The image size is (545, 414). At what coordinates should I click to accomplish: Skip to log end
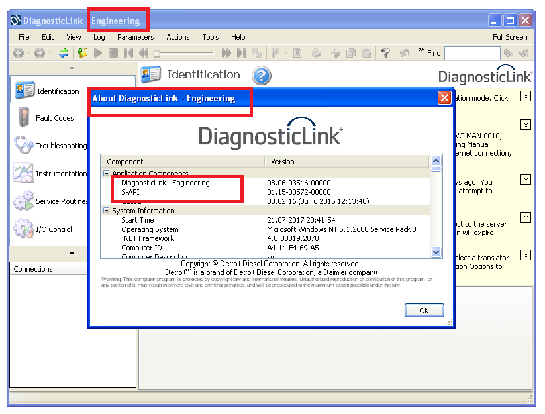pos(242,53)
